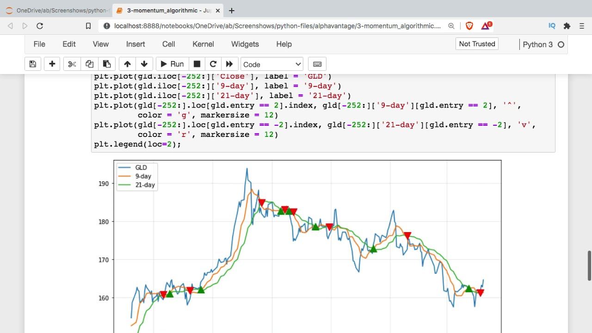
Task: Open the Edit menu
Action: [x=69, y=44]
